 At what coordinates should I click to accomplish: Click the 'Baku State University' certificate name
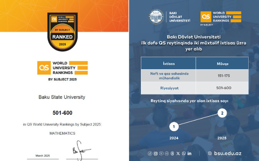(x=62, y=97)
